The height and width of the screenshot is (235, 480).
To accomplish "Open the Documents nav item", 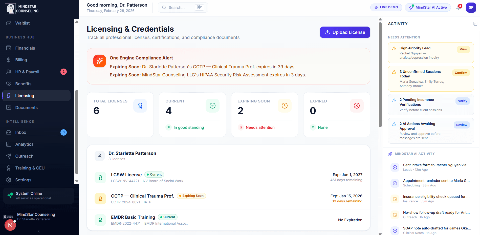I will click(x=27, y=108).
